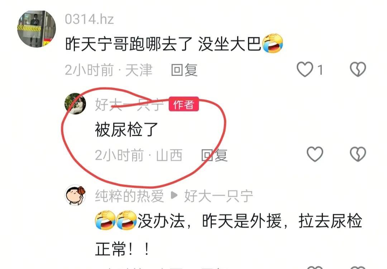
Task: Open replied-to name 好大一只宁 after arrow
Action: coord(219,196)
